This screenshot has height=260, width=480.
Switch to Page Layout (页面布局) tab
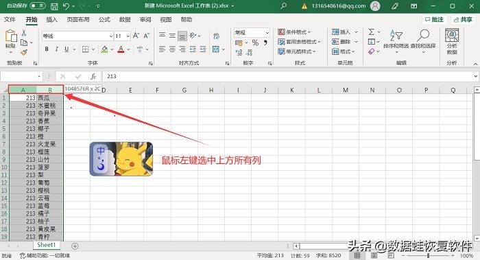78,20
